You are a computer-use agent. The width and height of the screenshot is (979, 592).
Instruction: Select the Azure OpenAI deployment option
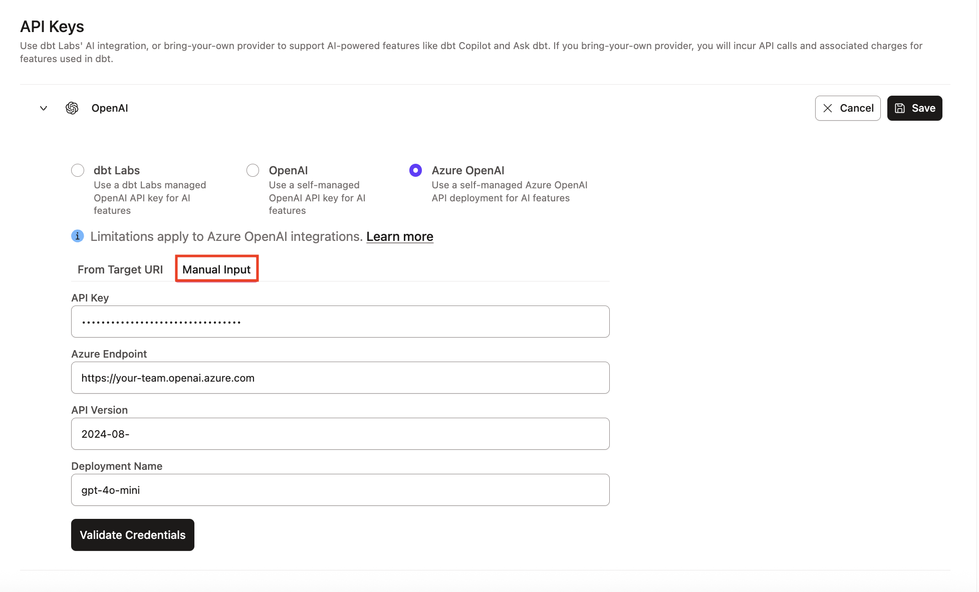point(415,170)
